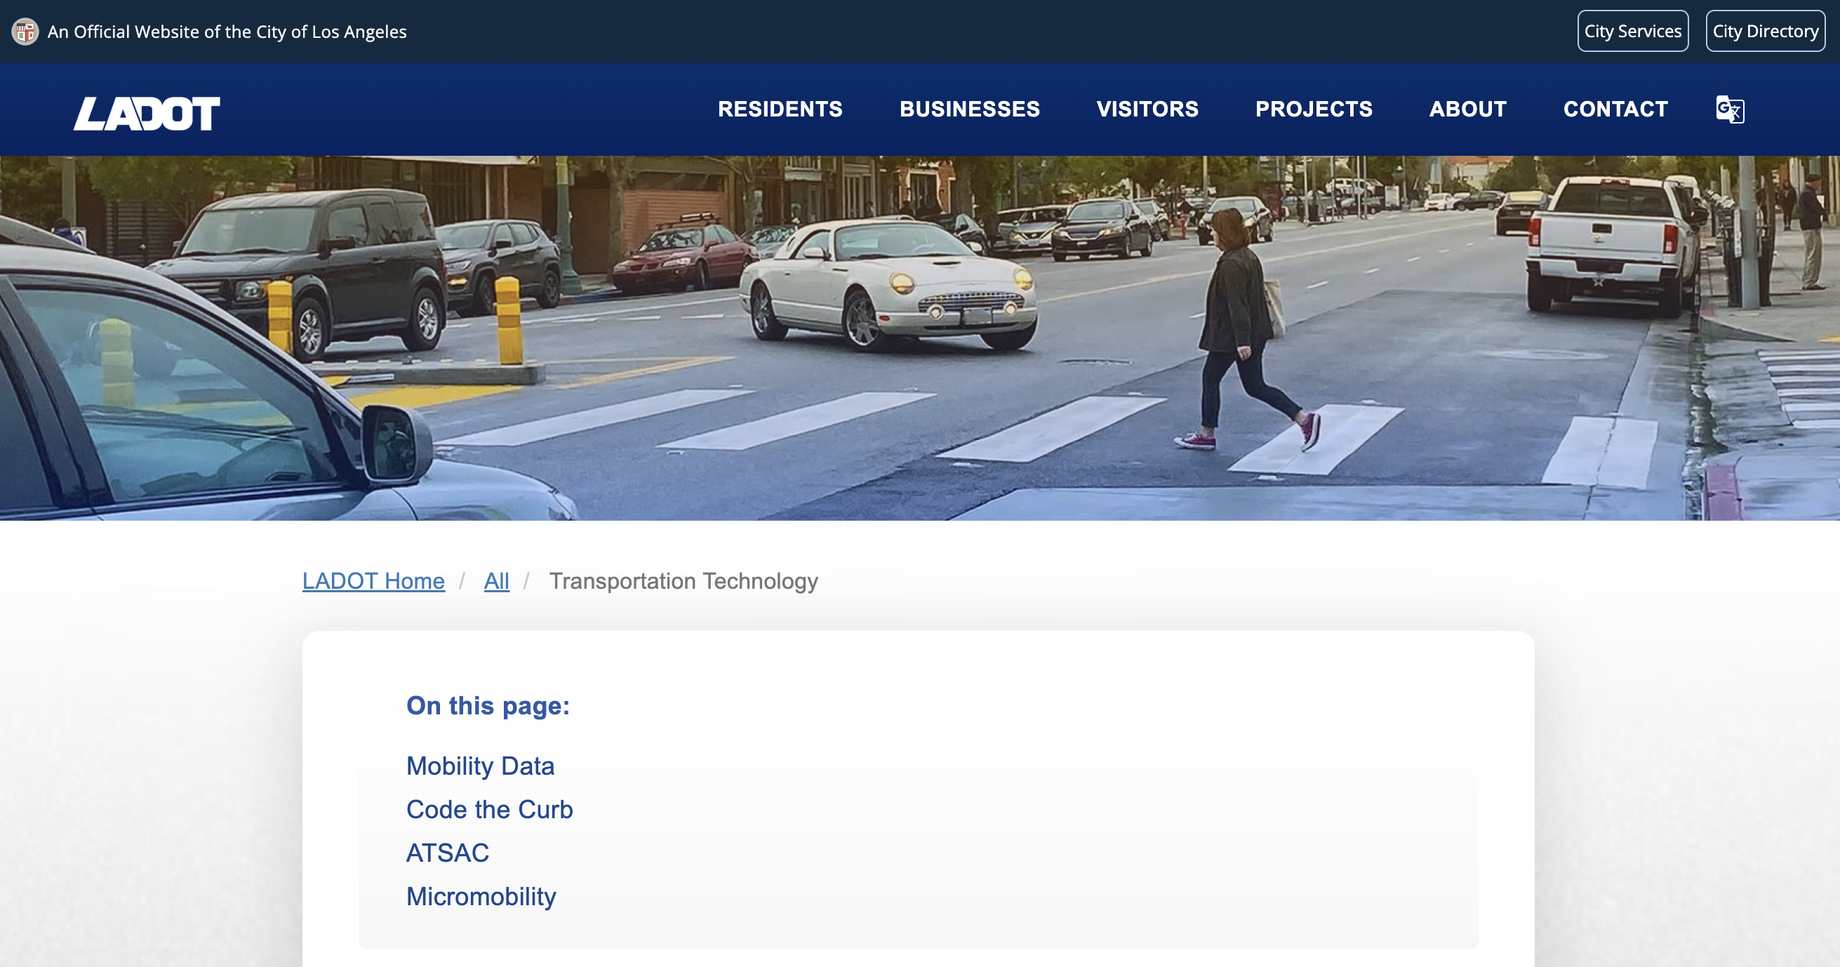Open the Micromobility section link
The height and width of the screenshot is (967, 1840).
[481, 896]
